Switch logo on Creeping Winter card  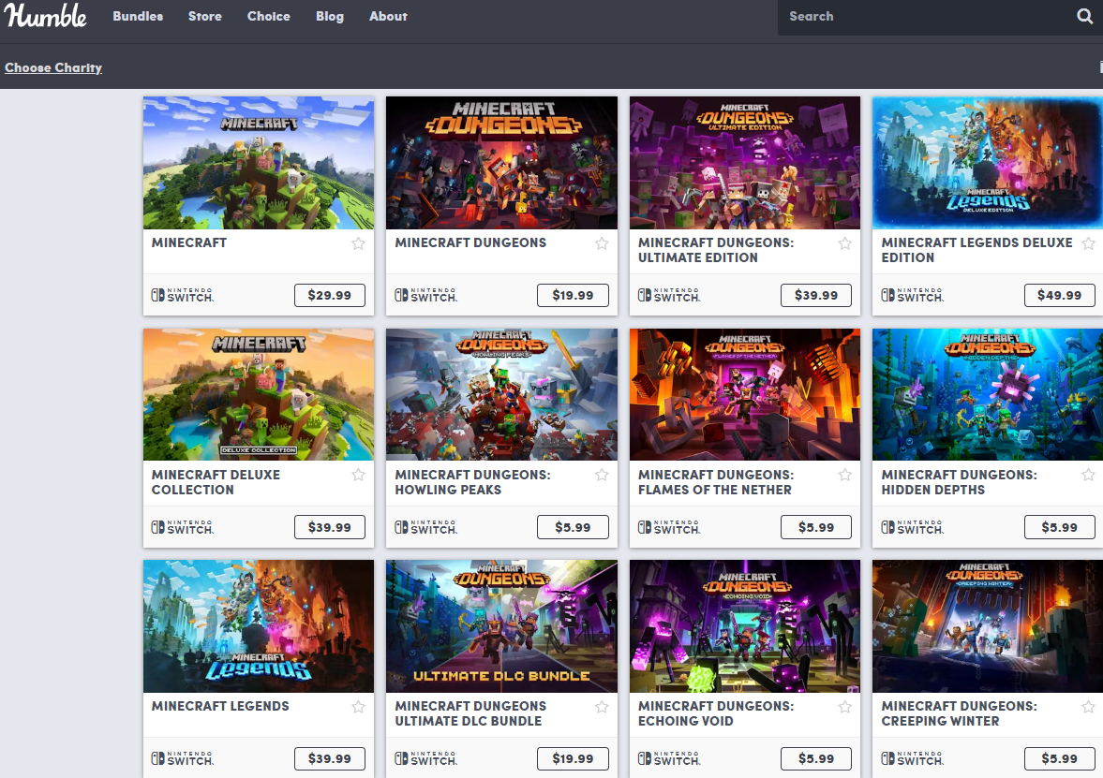[x=913, y=758]
